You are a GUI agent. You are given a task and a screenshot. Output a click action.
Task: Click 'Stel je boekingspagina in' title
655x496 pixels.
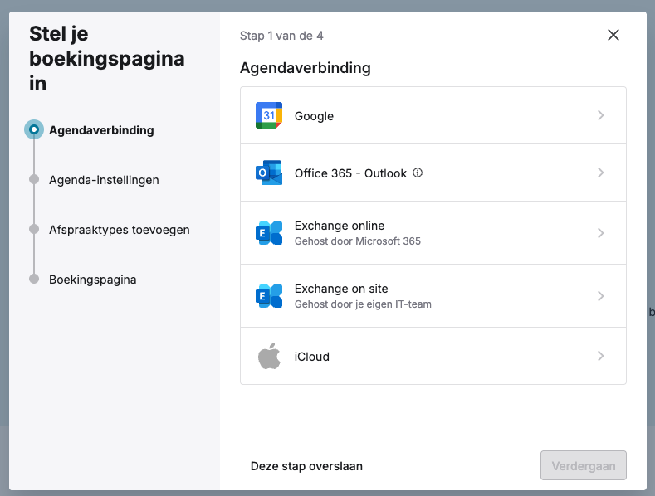(x=106, y=58)
